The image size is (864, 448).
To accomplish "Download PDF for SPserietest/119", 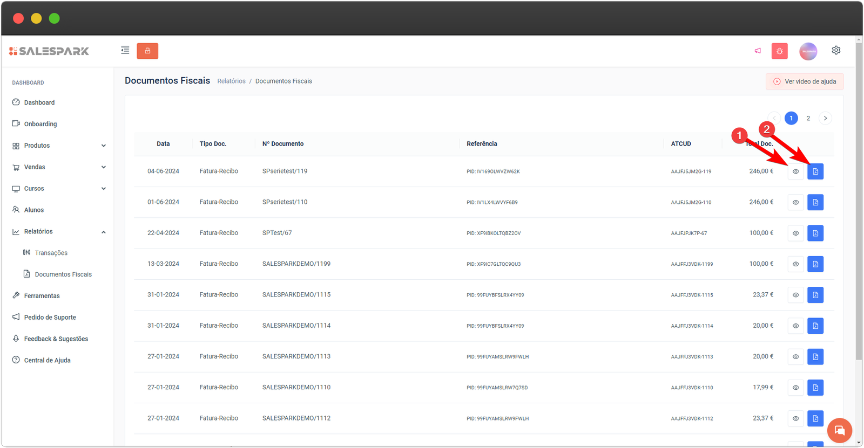I will [815, 171].
